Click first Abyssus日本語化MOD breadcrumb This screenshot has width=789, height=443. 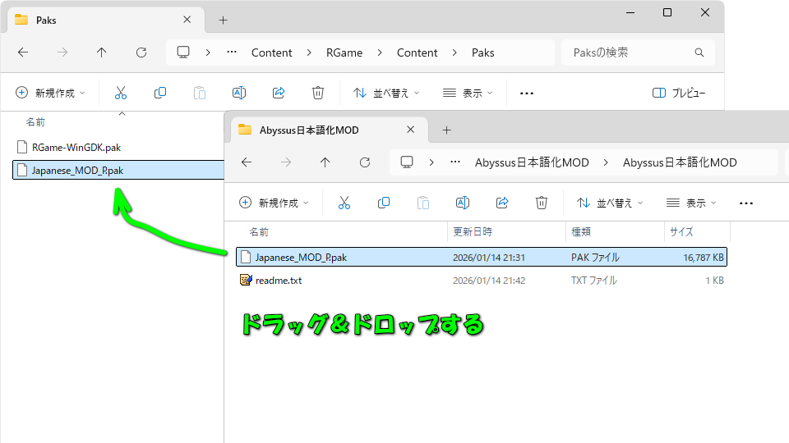pyautogui.click(x=532, y=162)
